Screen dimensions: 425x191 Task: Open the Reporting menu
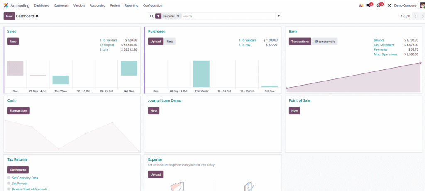132,5
